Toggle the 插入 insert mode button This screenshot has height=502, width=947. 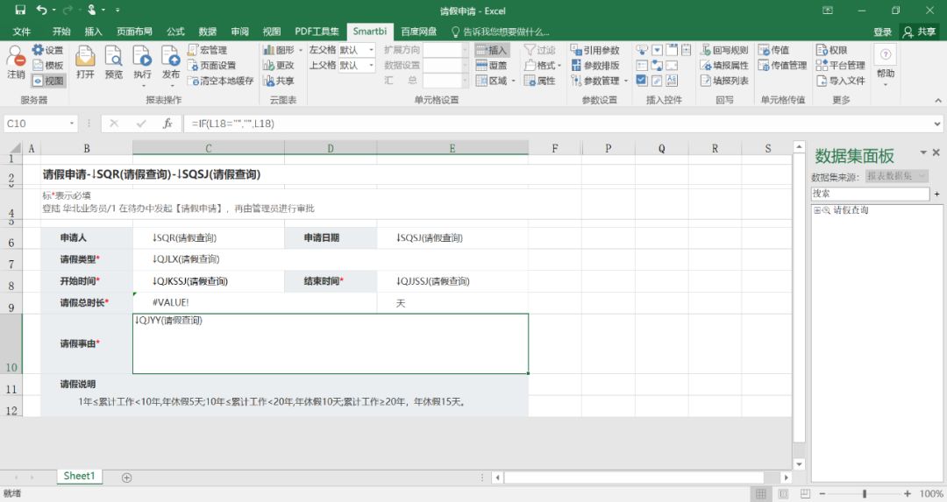[492, 50]
